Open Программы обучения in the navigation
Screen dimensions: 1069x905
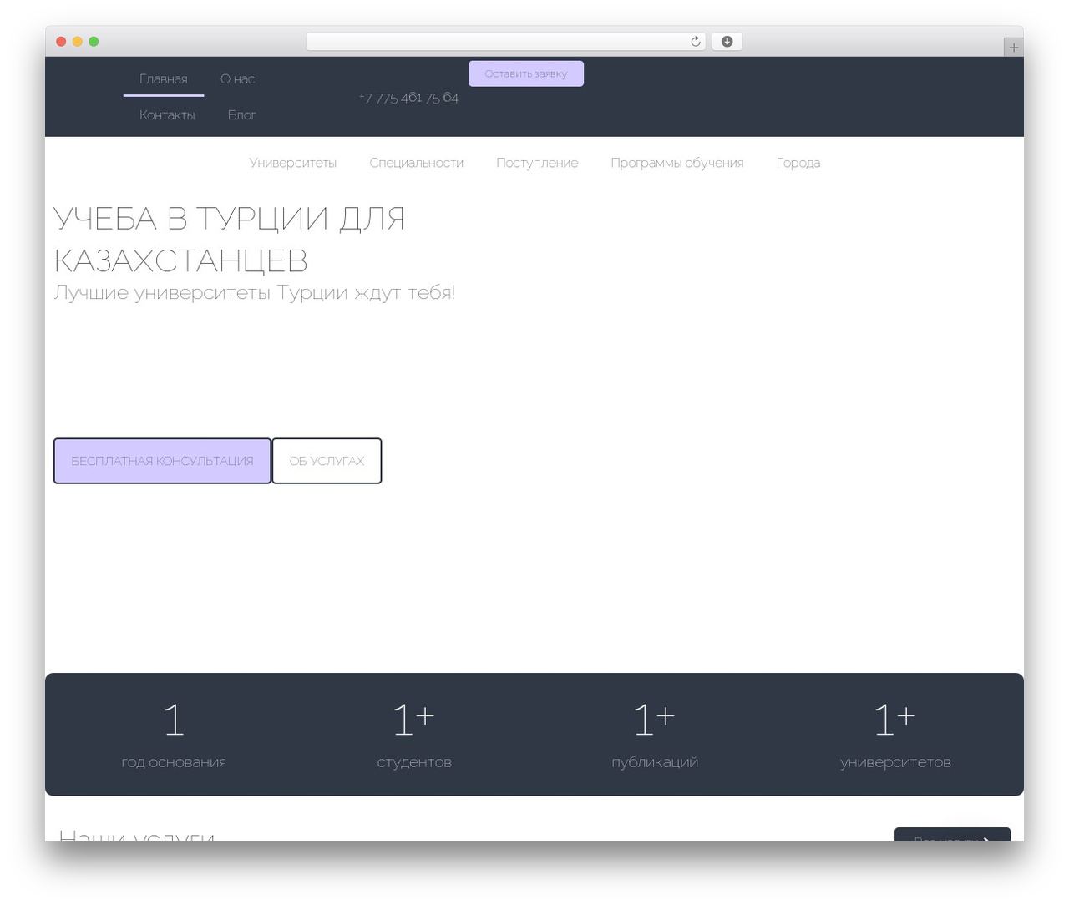[677, 163]
